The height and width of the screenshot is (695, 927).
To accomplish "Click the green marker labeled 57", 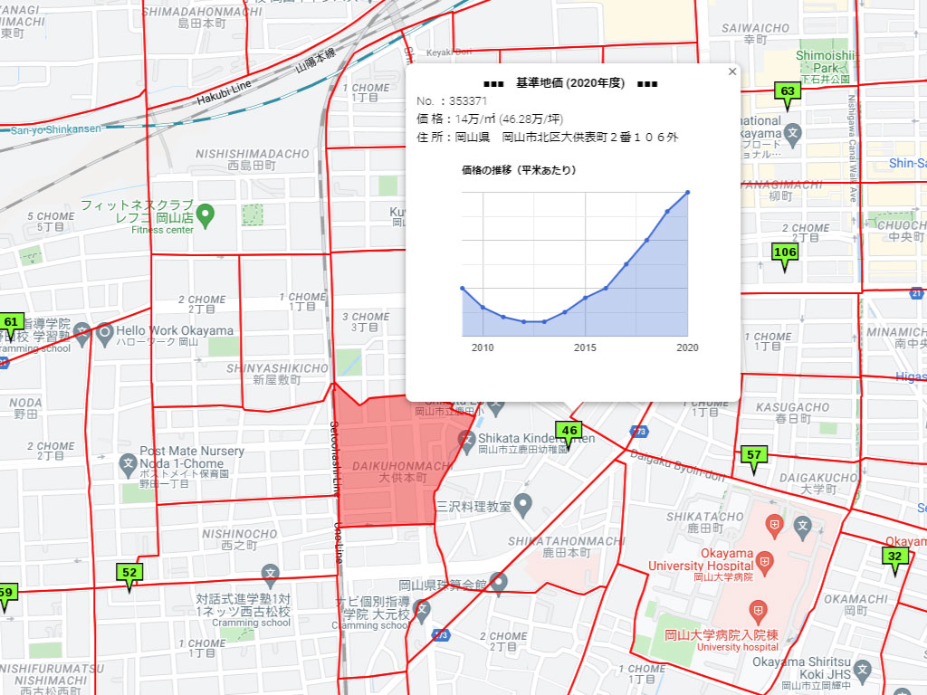I will click(x=753, y=456).
